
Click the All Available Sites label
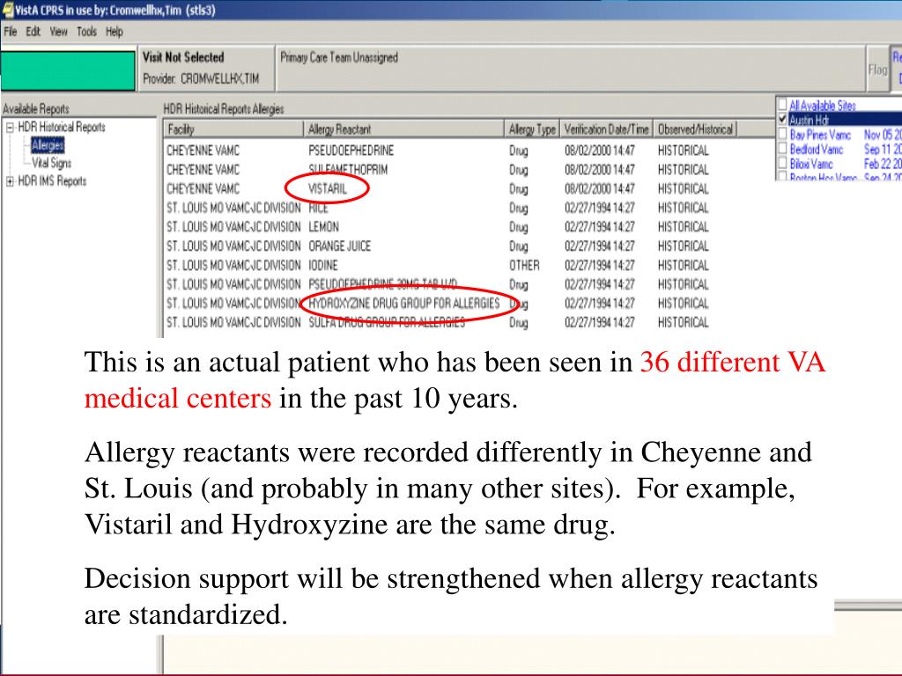(x=822, y=106)
